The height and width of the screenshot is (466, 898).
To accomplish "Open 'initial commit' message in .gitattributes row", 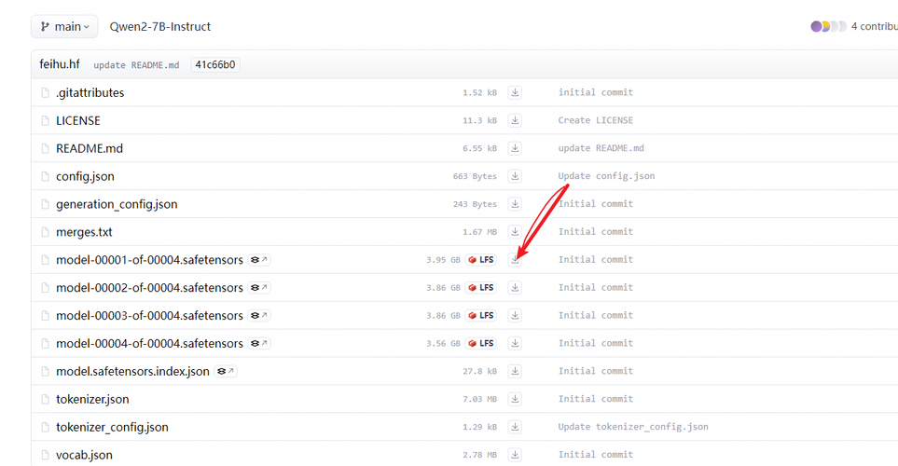I will [596, 92].
